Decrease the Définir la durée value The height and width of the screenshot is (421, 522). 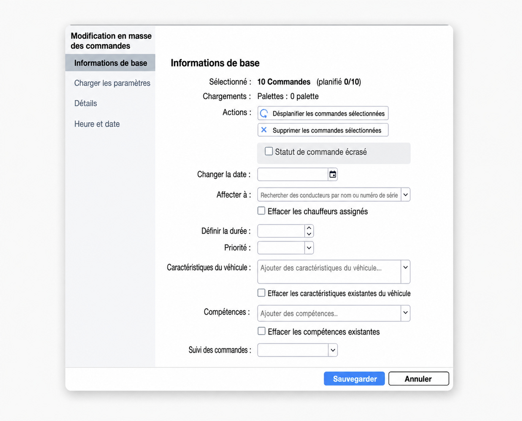(309, 234)
